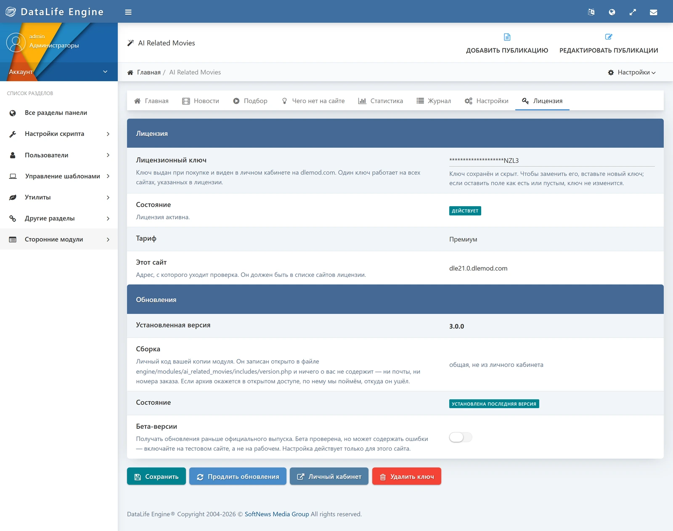Expand Настройки скрипта chevron
The image size is (673, 531).
tap(108, 134)
